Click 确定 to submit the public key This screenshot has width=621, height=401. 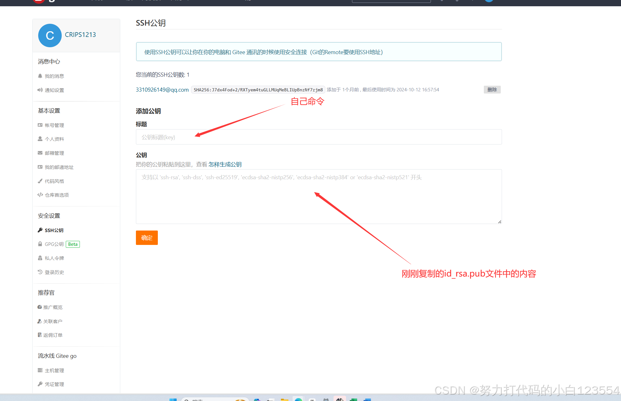(147, 238)
